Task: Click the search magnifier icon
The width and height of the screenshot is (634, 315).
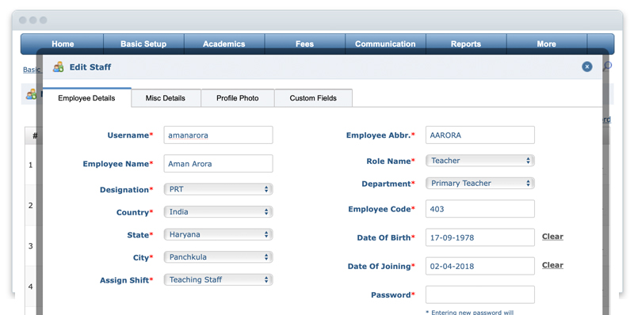Action: point(607,66)
